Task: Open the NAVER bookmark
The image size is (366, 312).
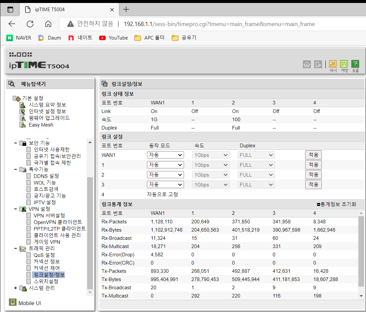Action: tap(19, 38)
